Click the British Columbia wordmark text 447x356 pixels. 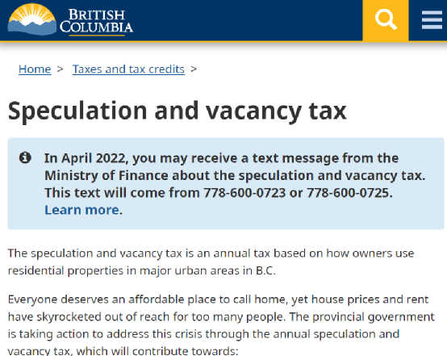coord(96,22)
